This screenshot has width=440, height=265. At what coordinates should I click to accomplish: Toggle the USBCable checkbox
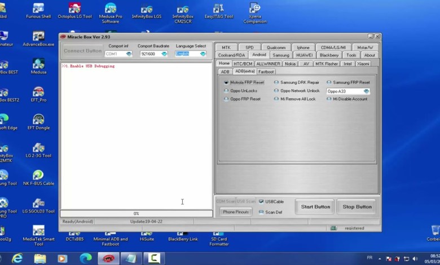click(x=261, y=201)
